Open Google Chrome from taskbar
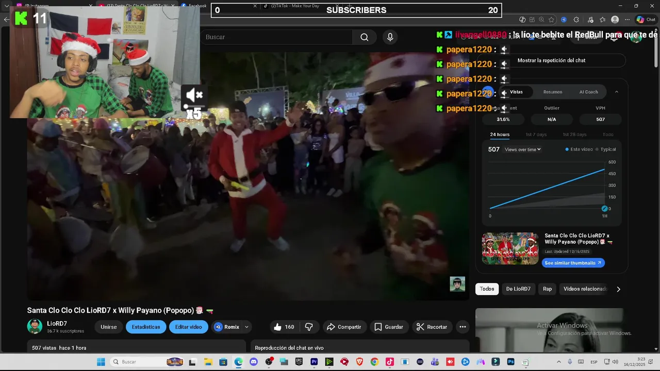This screenshot has height=371, width=660. (x=374, y=362)
